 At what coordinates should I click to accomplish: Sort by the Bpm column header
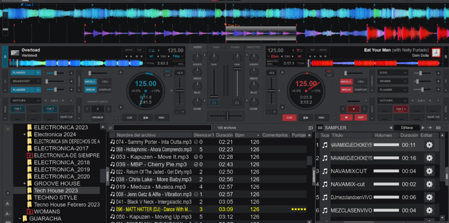[x=247, y=135]
